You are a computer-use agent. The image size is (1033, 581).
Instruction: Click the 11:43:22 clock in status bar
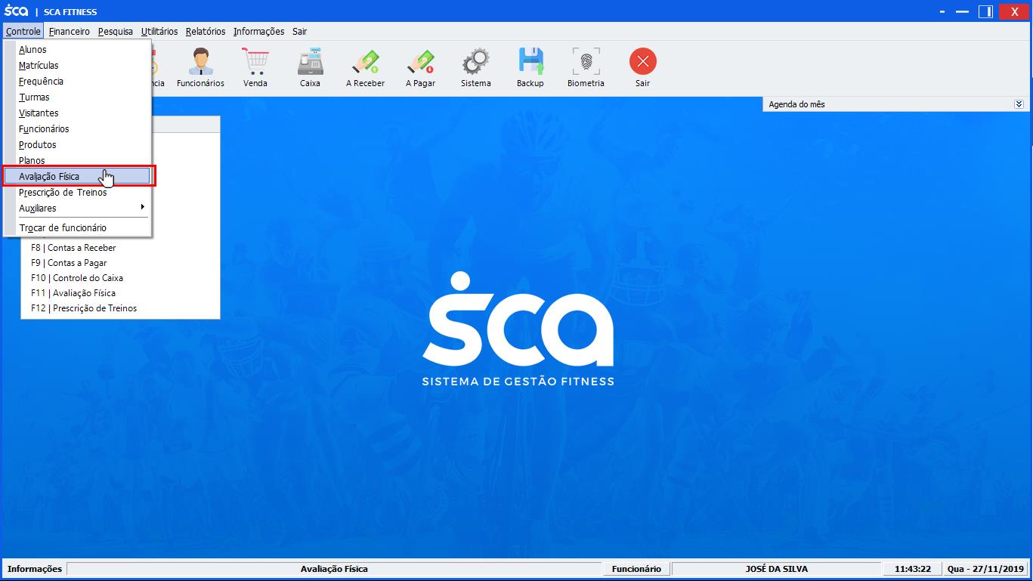[913, 569]
